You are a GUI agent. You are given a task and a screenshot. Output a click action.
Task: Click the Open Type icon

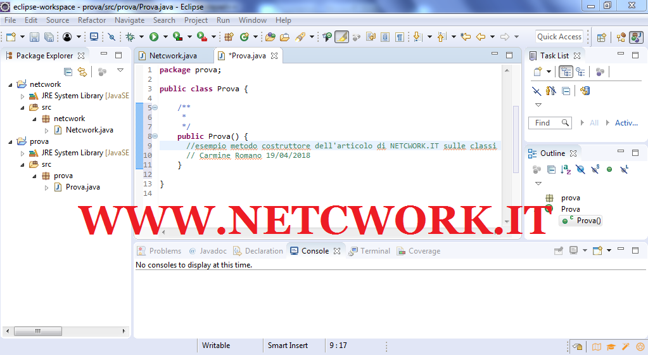pos(270,37)
